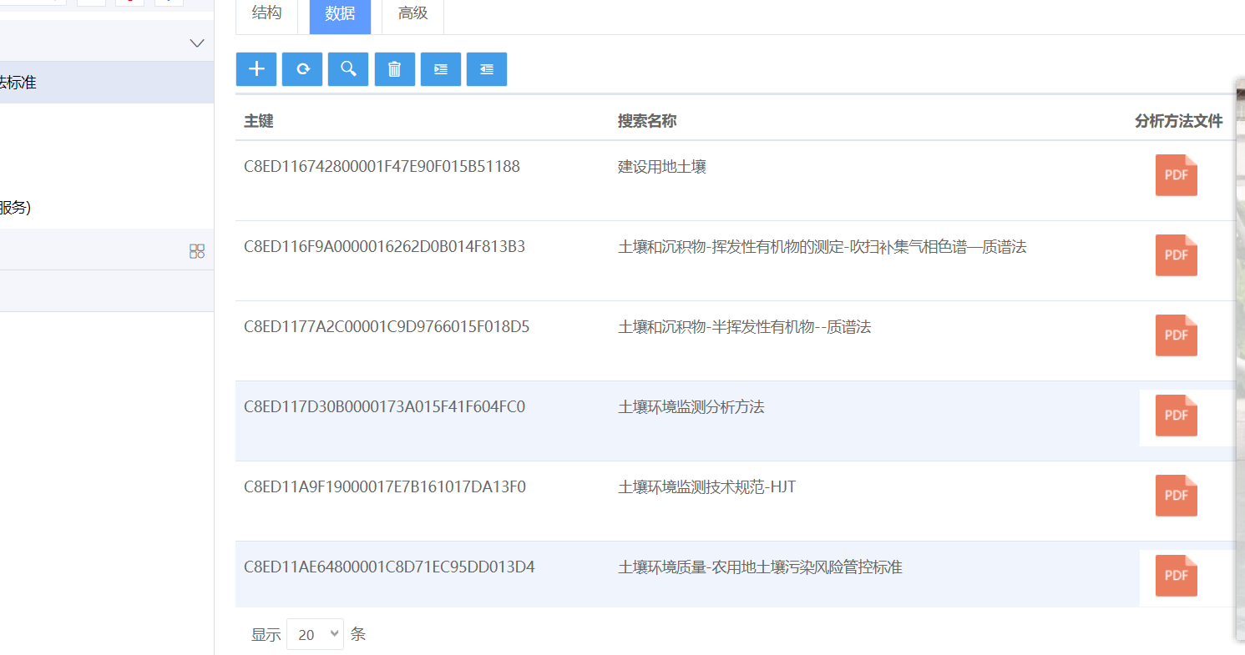Click the decrease indent toolbar button
1245x655 pixels.
click(x=487, y=69)
